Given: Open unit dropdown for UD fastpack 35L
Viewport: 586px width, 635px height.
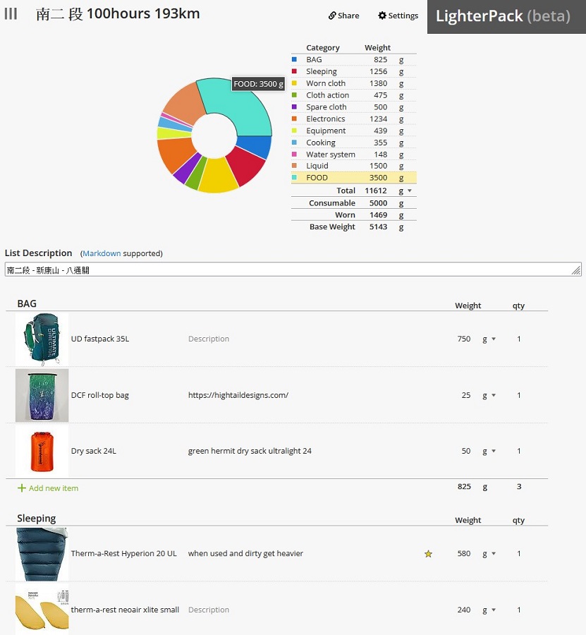Looking at the screenshot, I should tap(494, 339).
